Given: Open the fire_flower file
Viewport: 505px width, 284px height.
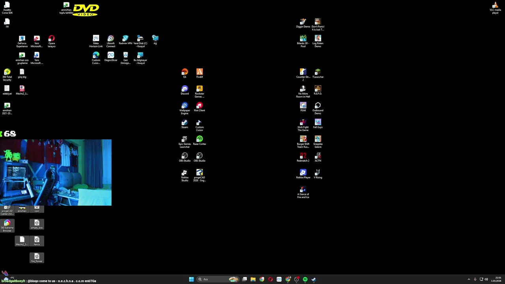Looking at the screenshot, I should (37, 258).
